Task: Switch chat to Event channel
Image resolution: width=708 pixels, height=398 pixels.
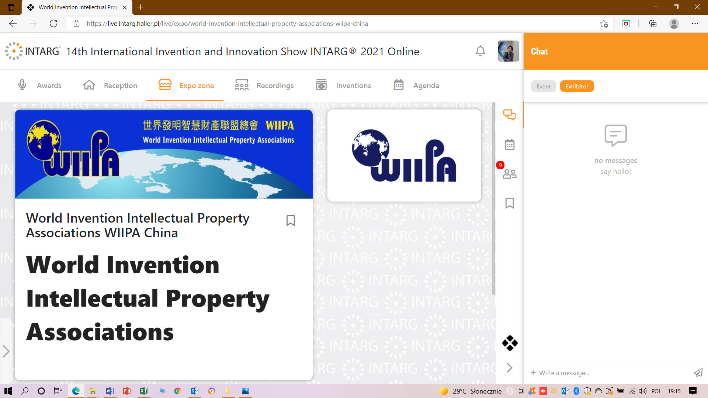Action: tap(544, 86)
